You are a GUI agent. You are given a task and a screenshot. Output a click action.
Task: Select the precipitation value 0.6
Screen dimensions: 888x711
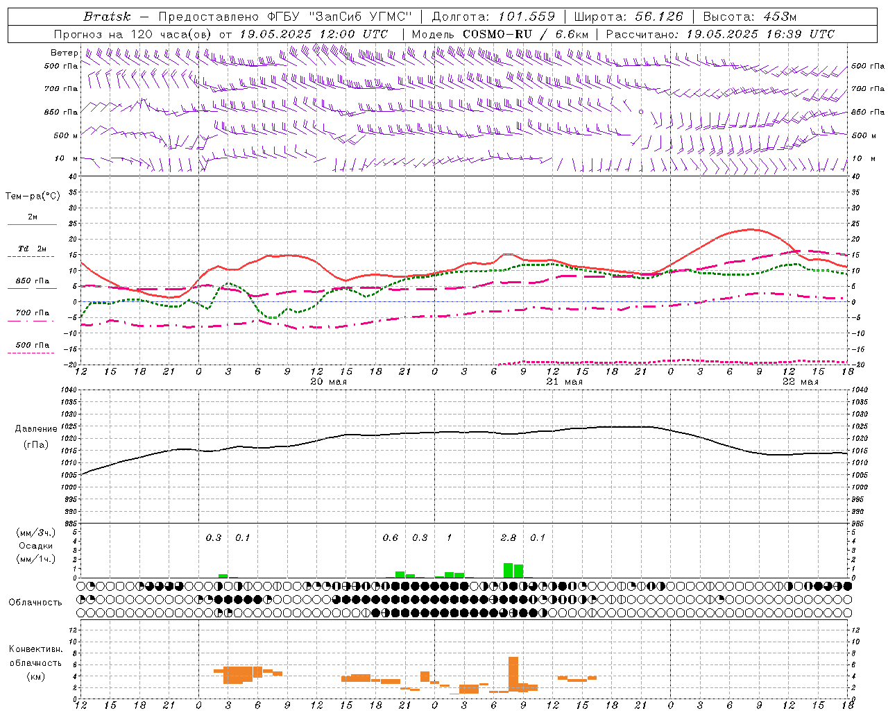pyautogui.click(x=391, y=537)
